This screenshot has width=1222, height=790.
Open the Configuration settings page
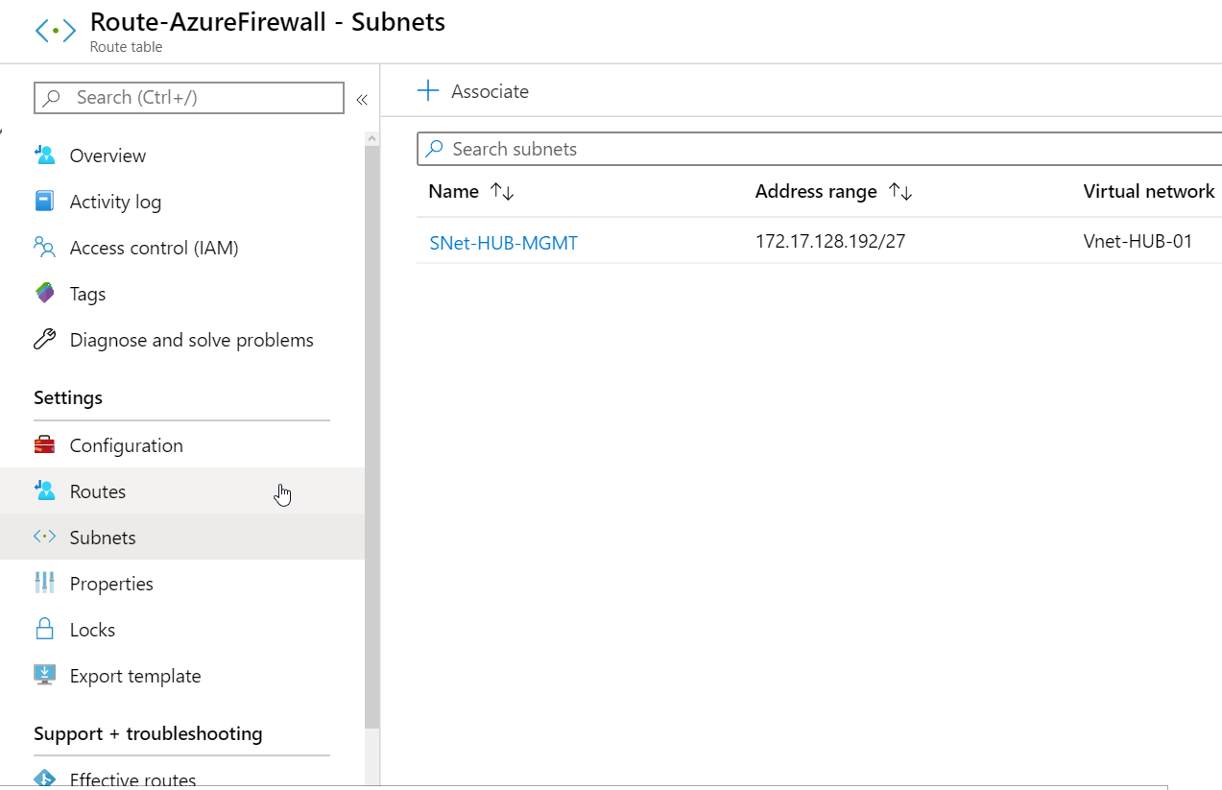pos(182,445)
